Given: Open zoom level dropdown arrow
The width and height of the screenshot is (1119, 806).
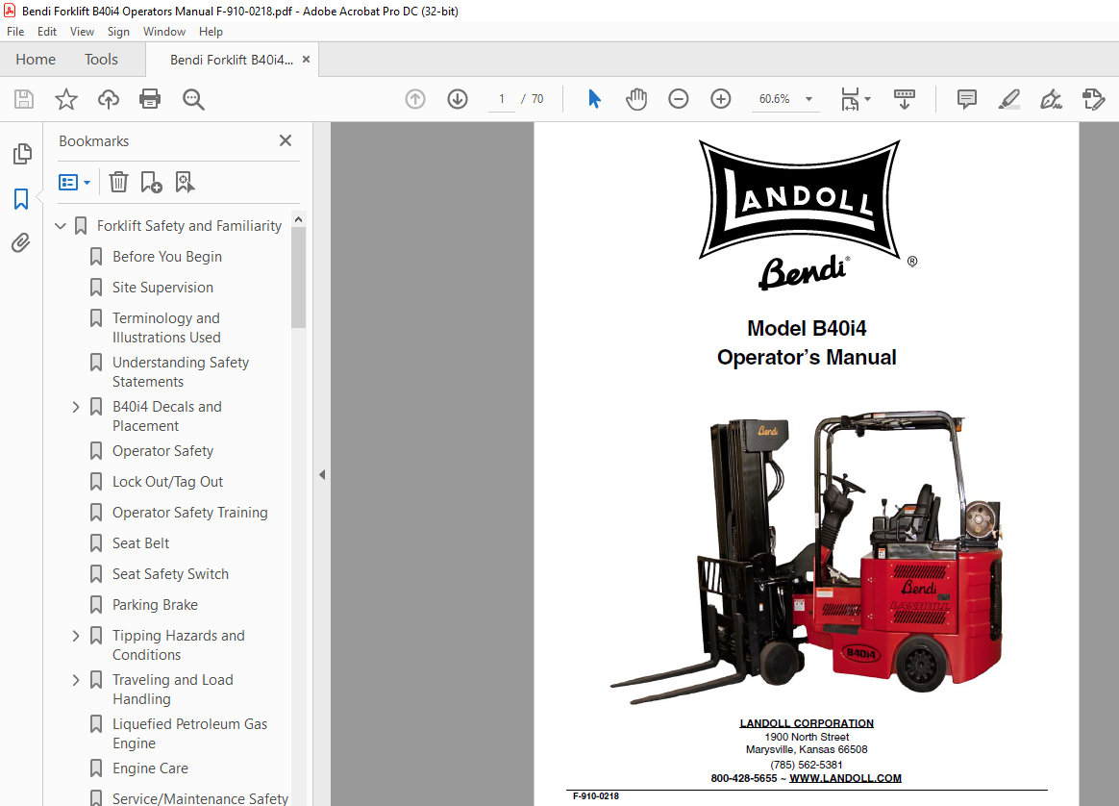Looking at the screenshot, I should 808,99.
